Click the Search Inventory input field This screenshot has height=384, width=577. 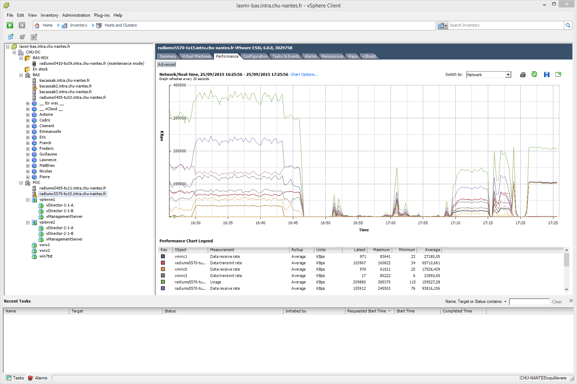[505, 26]
